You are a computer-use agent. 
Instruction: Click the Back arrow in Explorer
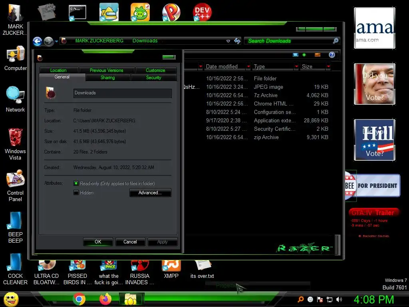[37, 41]
